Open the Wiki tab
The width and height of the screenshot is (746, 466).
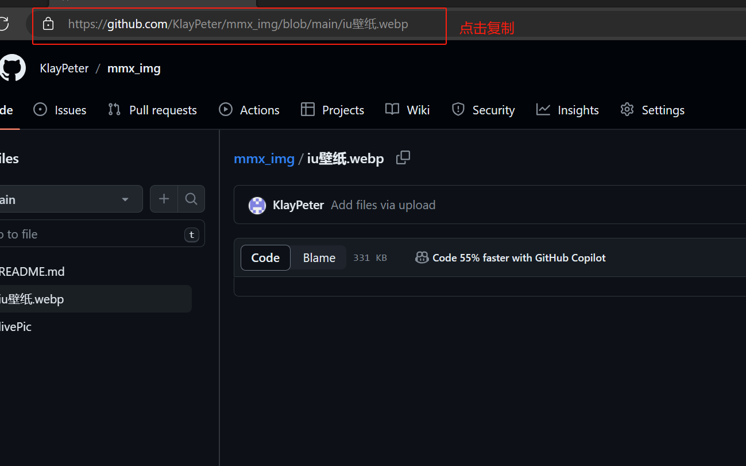coord(407,110)
